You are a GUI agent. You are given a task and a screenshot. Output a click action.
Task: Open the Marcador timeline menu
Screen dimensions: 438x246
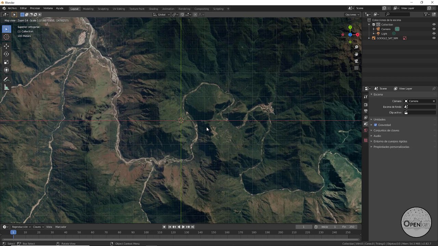click(x=61, y=227)
